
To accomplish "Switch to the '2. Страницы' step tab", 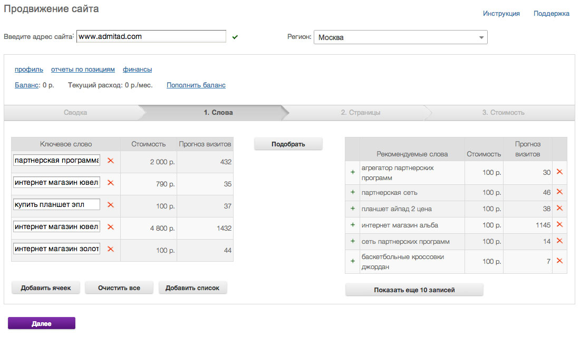I will [x=360, y=113].
